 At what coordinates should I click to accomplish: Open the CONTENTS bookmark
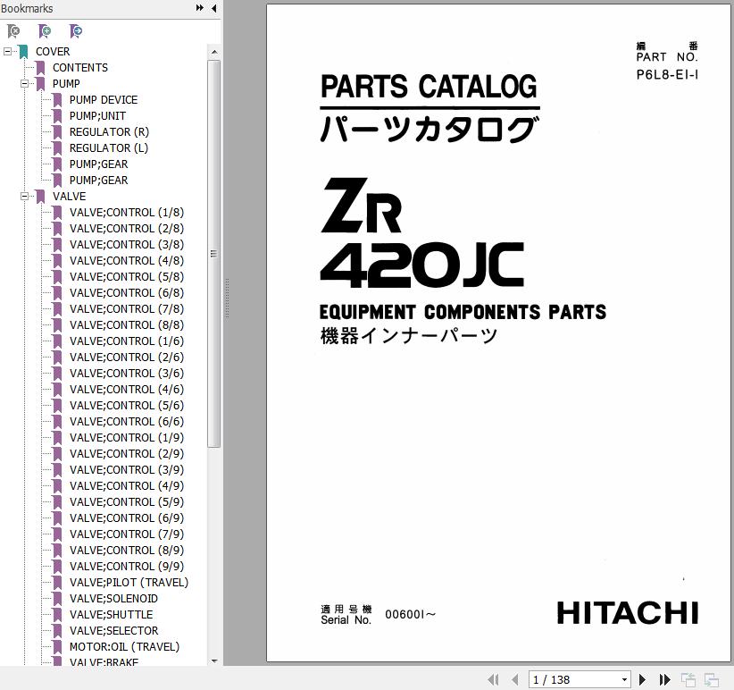[80, 67]
